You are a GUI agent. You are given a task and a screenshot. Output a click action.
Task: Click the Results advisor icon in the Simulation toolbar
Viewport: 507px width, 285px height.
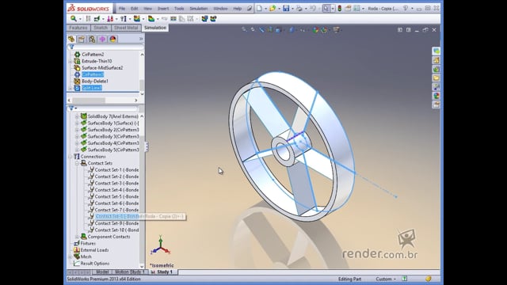(151, 19)
